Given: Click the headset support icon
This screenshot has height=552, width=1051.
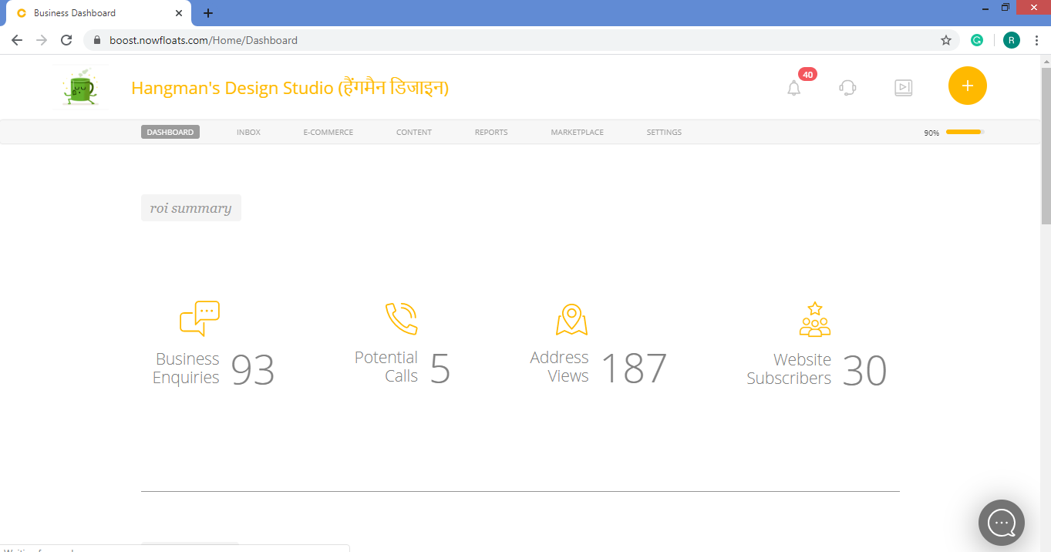Looking at the screenshot, I should (x=847, y=87).
